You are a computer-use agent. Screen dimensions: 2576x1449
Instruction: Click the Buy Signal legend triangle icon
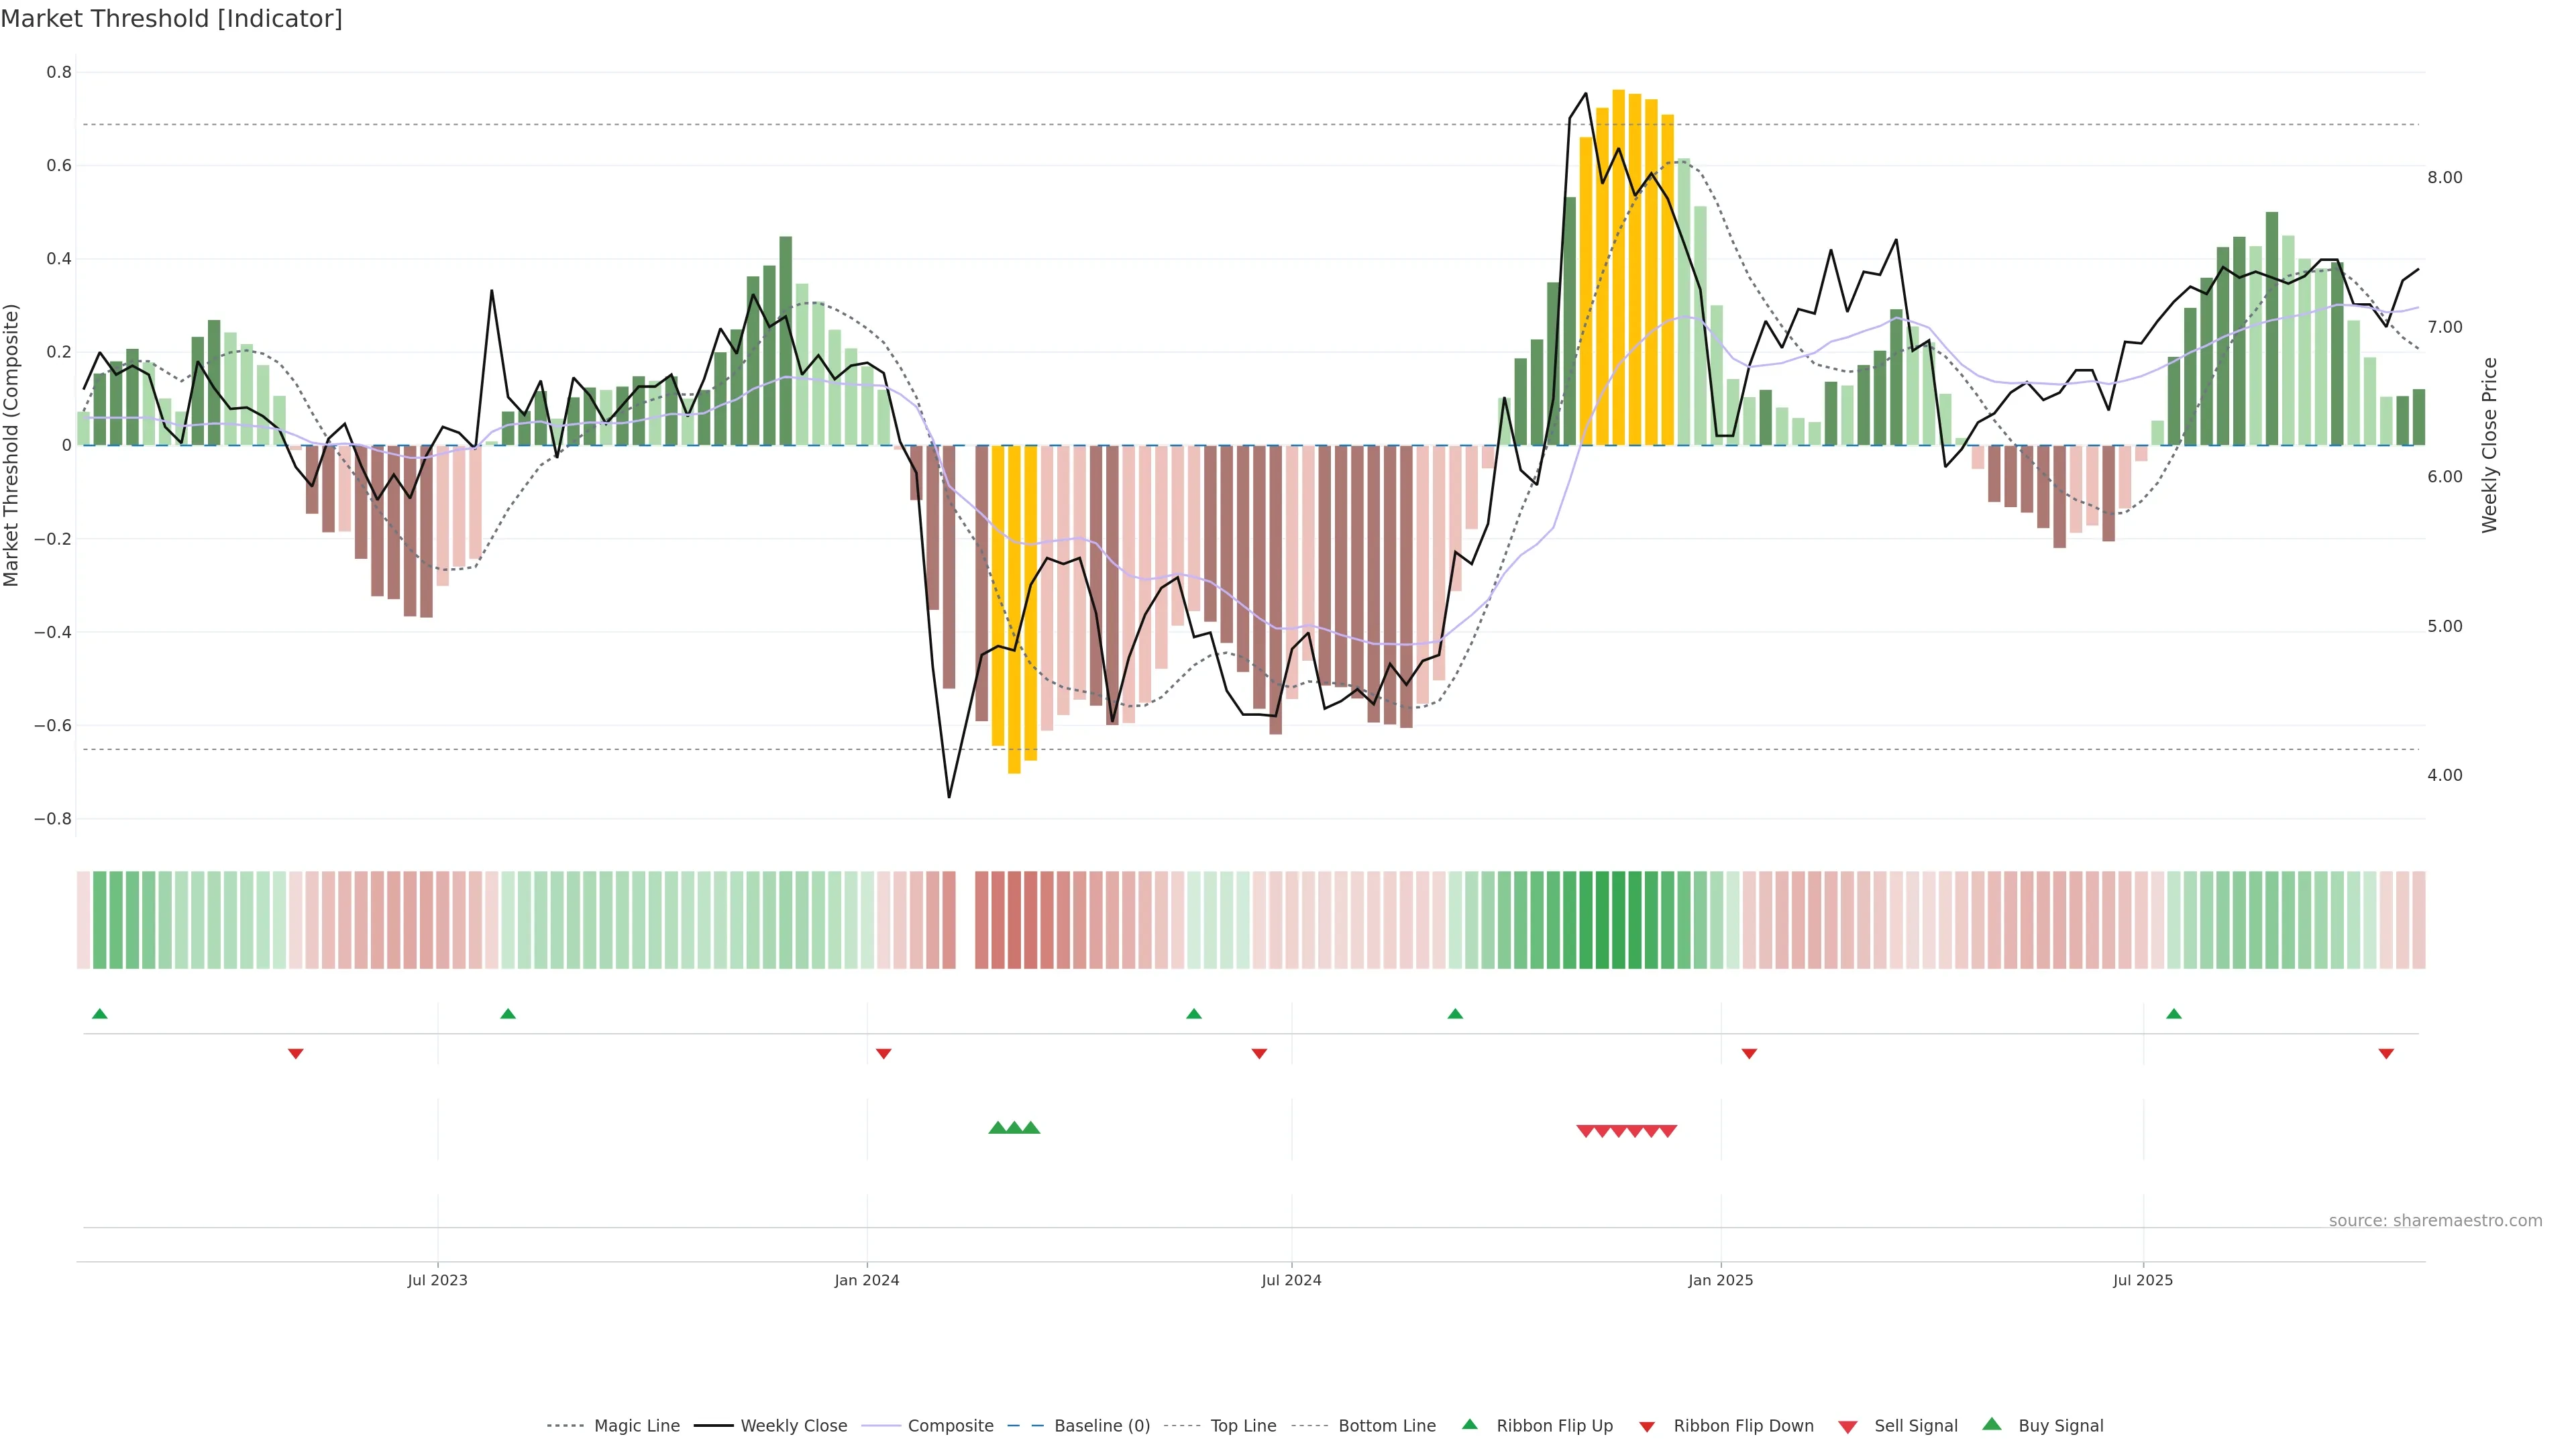coord(1991,1424)
